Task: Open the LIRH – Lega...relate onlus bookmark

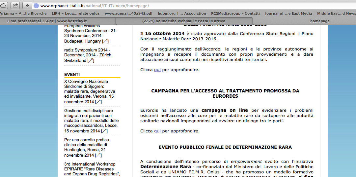Action: 76,13
